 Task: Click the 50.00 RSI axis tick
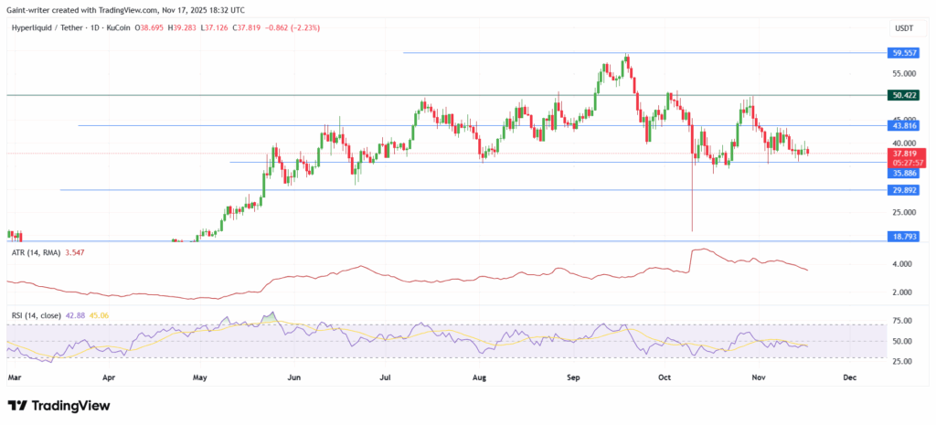(904, 342)
